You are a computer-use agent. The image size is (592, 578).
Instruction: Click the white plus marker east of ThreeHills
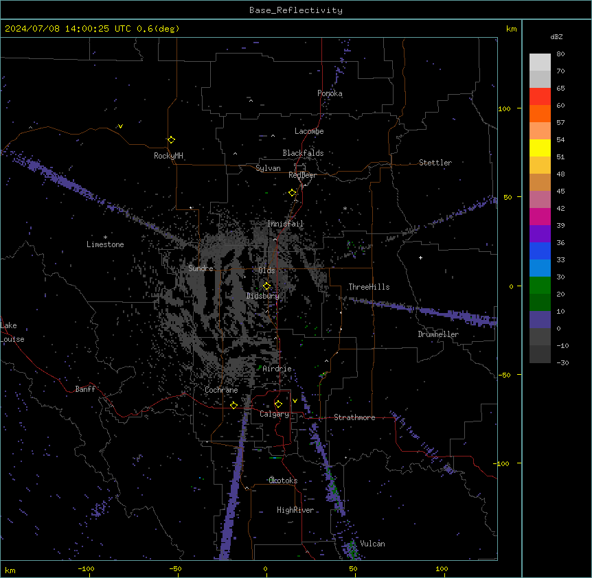pos(420,257)
